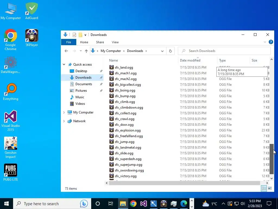Image resolution: width=278 pixels, height=209 pixels.
Task: Click the horizontal scrollbar right arrow
Action: (267, 183)
